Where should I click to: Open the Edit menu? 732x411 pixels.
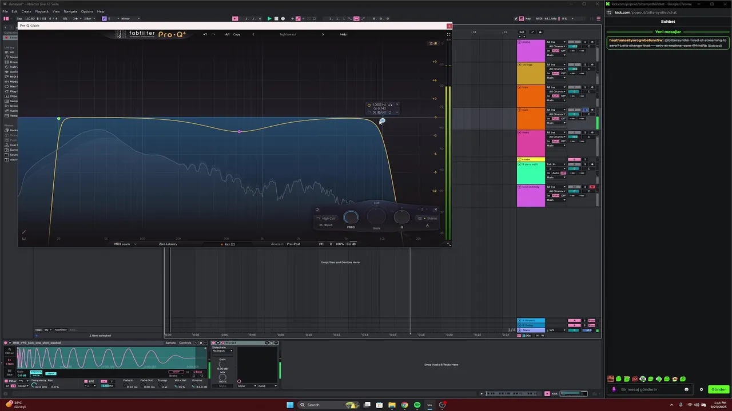tap(14, 11)
